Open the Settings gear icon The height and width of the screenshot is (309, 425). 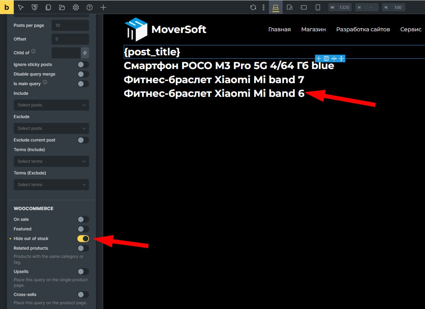[76, 7]
